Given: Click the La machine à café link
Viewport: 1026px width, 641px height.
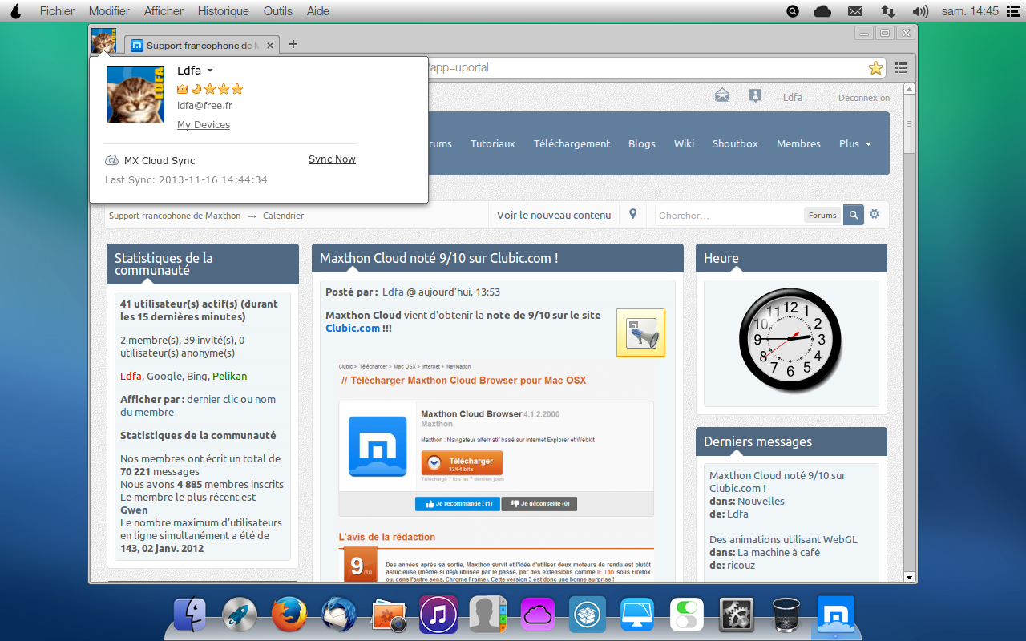Looking at the screenshot, I should [778, 553].
